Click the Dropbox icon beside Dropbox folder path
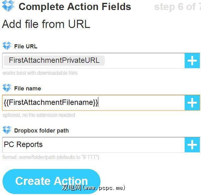Viewport: 201px width, 195px height. pos(7,130)
